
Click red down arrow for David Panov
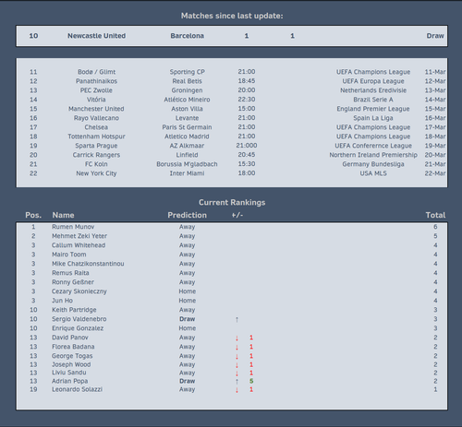237,338
